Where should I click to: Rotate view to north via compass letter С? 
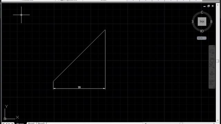pyautogui.click(x=202, y=12)
